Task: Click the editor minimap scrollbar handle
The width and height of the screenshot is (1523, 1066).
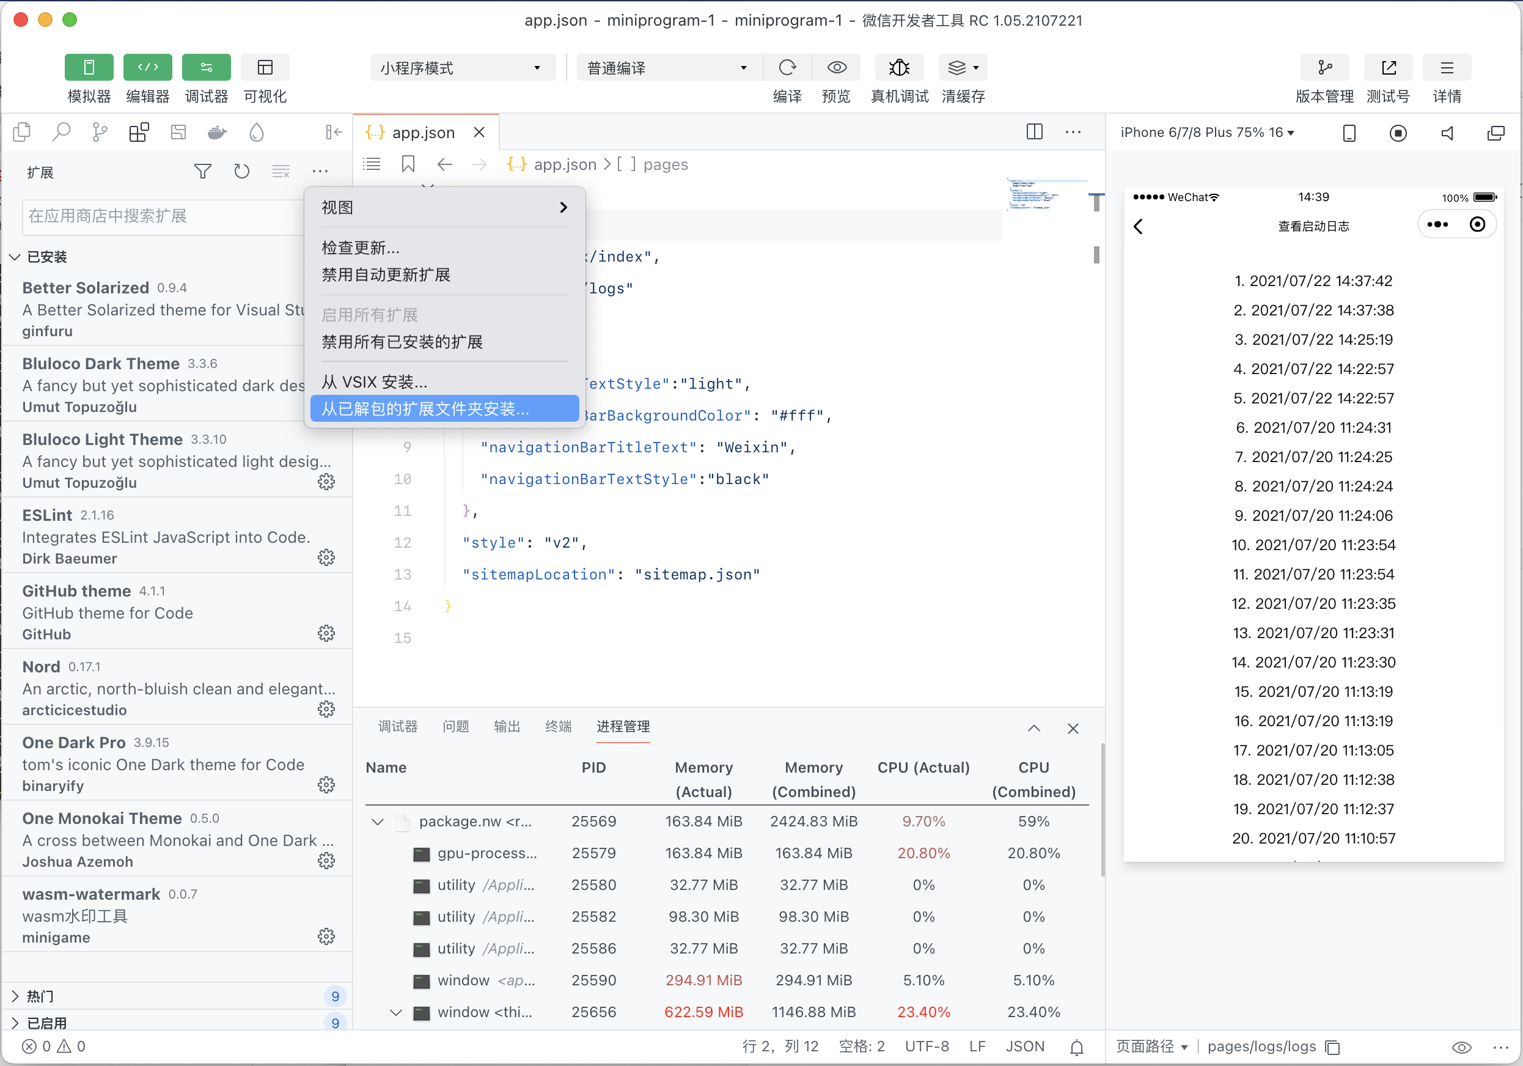Action: pos(1096,255)
